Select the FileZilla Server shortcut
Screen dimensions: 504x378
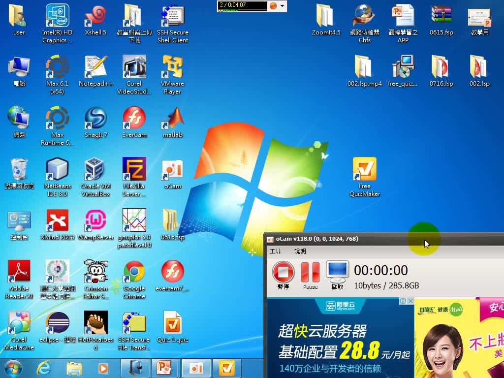(x=134, y=177)
